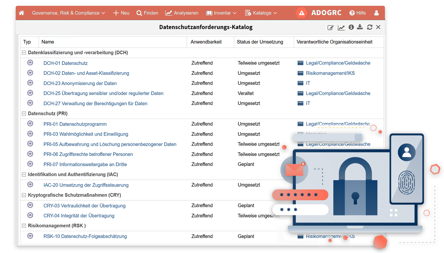Open the chart analysis icon in catalog header
The image size is (444, 253).
(x=341, y=27)
